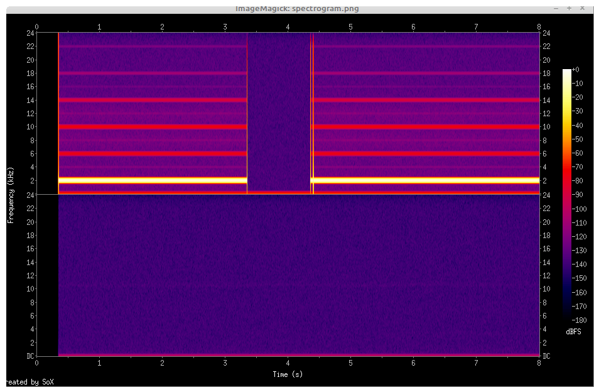The width and height of the screenshot is (594, 387).
Task: Maximize the ImageMagick window
Action: coord(569,8)
